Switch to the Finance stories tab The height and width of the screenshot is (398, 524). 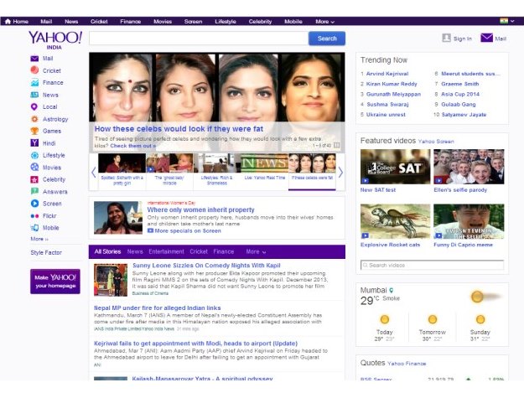224,251
